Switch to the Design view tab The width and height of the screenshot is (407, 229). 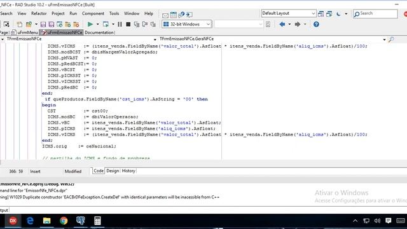(x=113, y=171)
